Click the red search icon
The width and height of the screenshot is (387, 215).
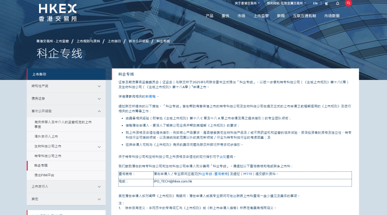point(348,3)
